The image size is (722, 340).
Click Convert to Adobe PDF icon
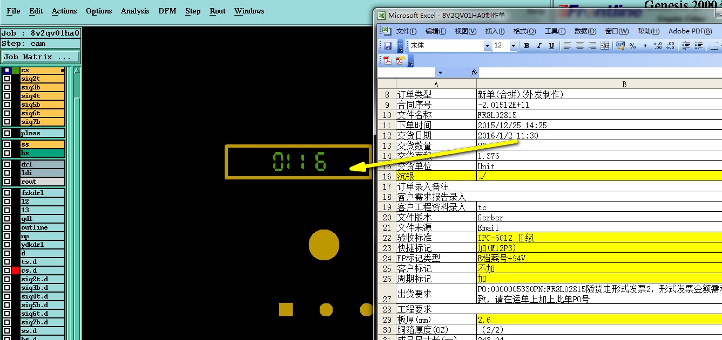tap(388, 60)
